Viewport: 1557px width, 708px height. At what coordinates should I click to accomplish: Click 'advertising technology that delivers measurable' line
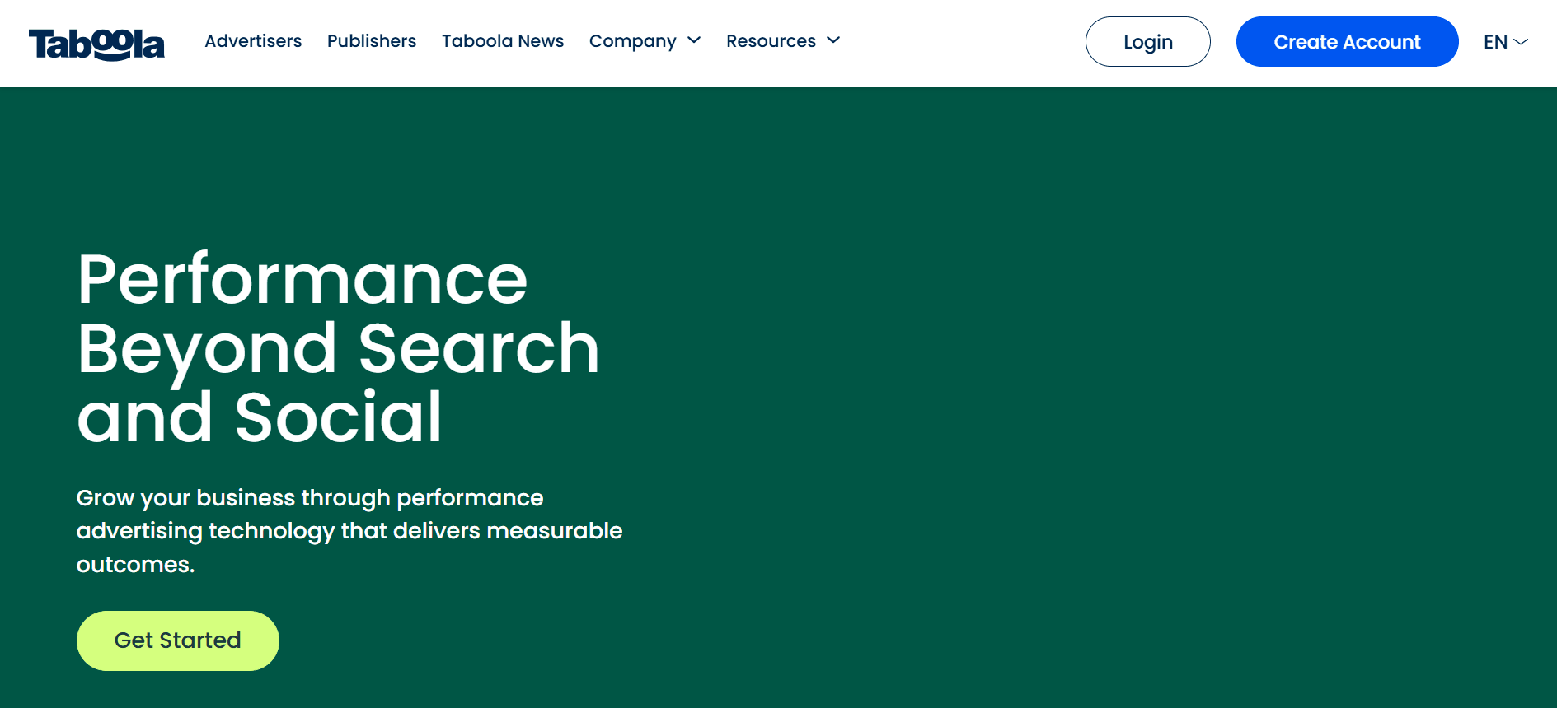tap(349, 531)
